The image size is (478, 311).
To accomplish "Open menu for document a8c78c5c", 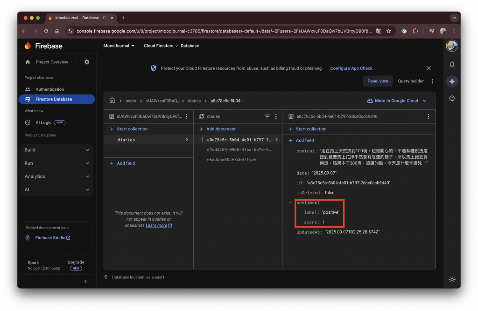I will coord(202,140).
